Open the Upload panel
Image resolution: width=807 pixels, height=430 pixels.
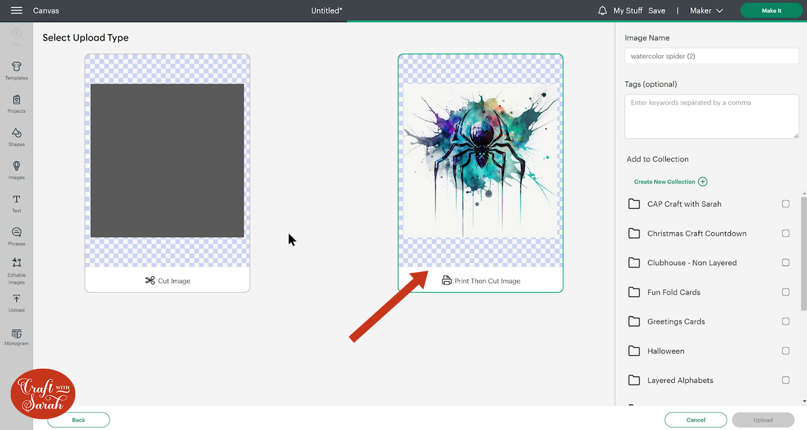click(x=17, y=303)
